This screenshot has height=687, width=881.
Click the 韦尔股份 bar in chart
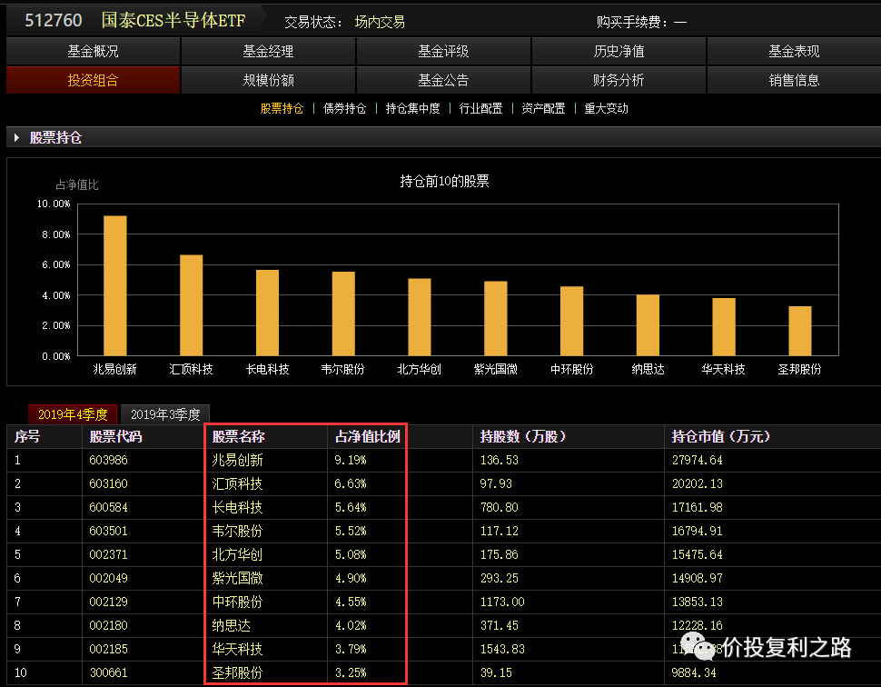[x=343, y=314]
